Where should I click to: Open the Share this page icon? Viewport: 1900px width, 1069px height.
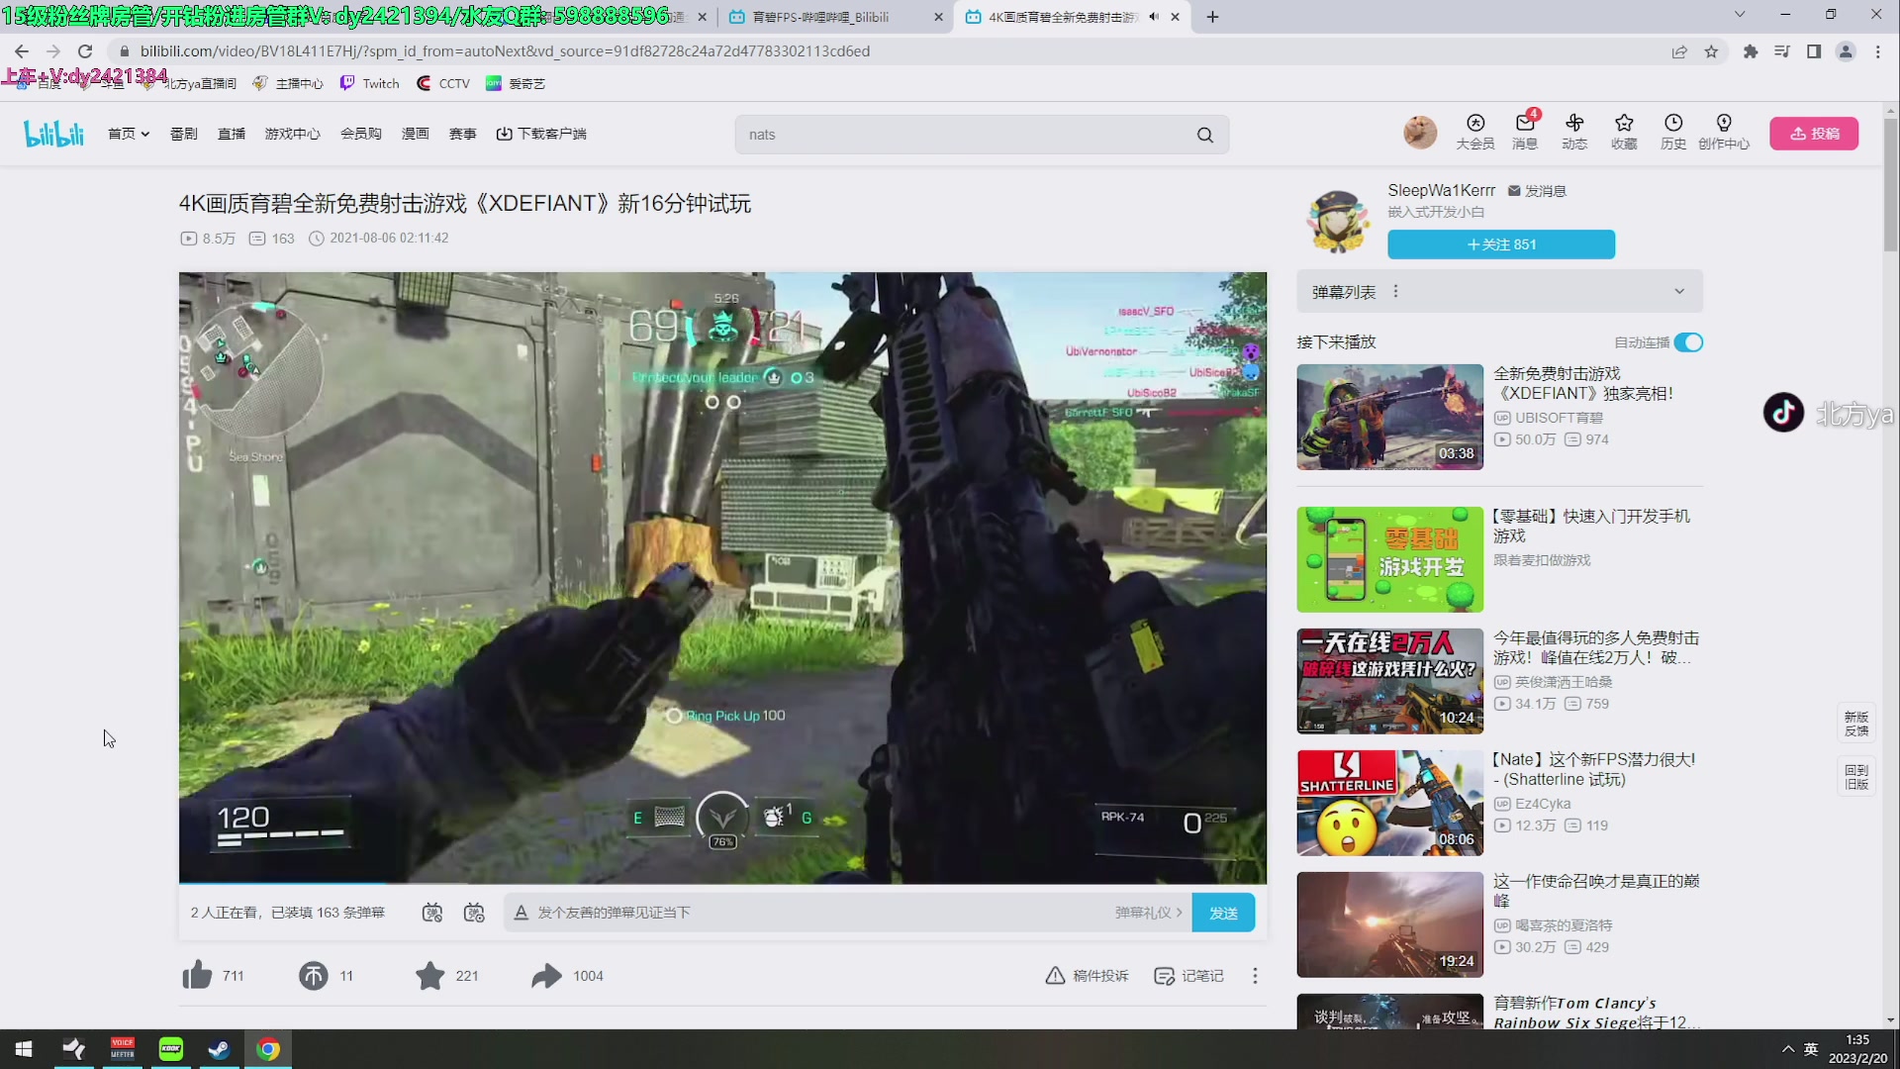(x=1679, y=51)
